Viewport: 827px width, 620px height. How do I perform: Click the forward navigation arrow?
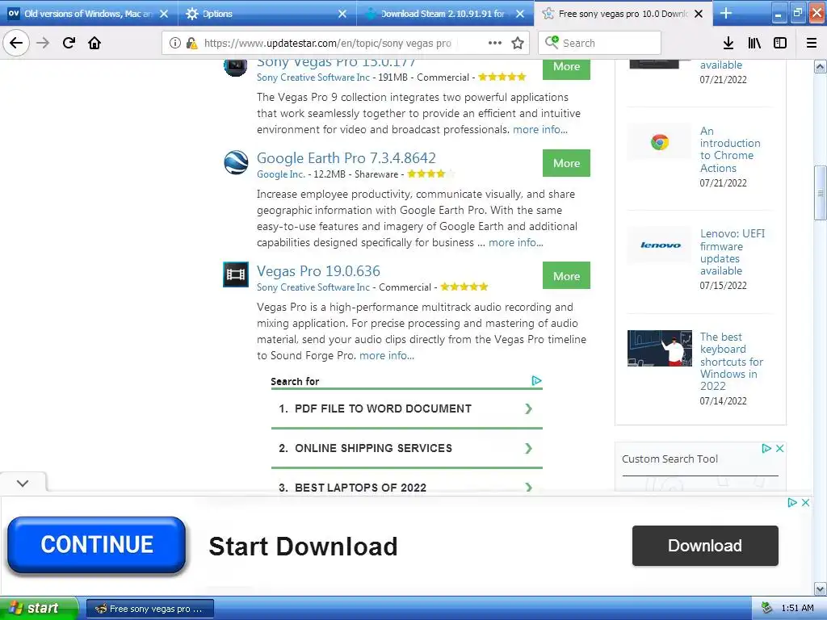click(x=43, y=43)
